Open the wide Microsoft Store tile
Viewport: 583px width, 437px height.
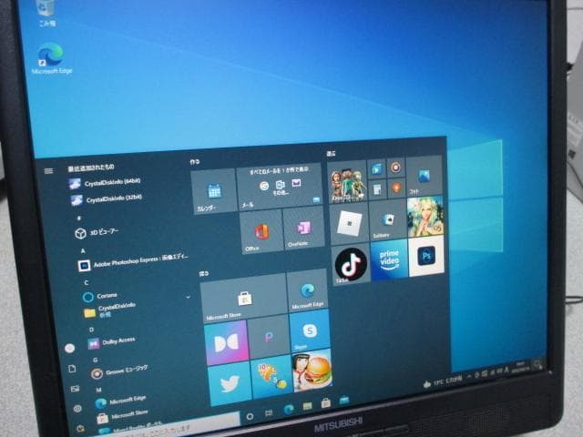[x=244, y=298]
